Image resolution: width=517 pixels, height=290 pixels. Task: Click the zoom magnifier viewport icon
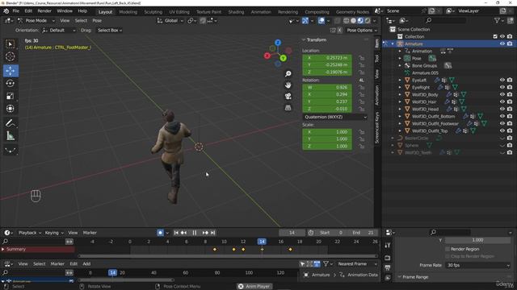288,73
